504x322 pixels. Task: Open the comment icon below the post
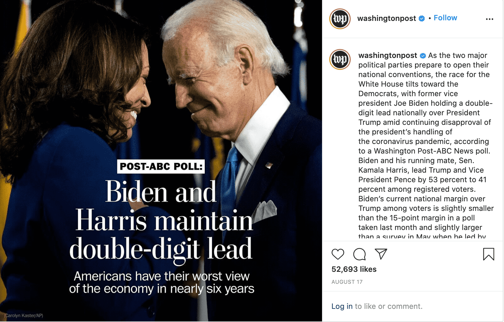(x=359, y=254)
